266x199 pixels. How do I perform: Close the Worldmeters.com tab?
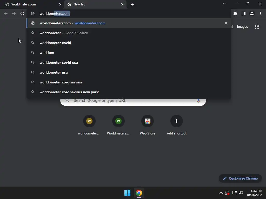(60, 4)
